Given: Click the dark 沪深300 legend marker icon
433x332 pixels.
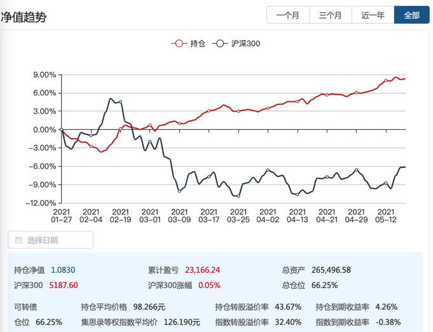Looking at the screenshot, I should 220,44.
